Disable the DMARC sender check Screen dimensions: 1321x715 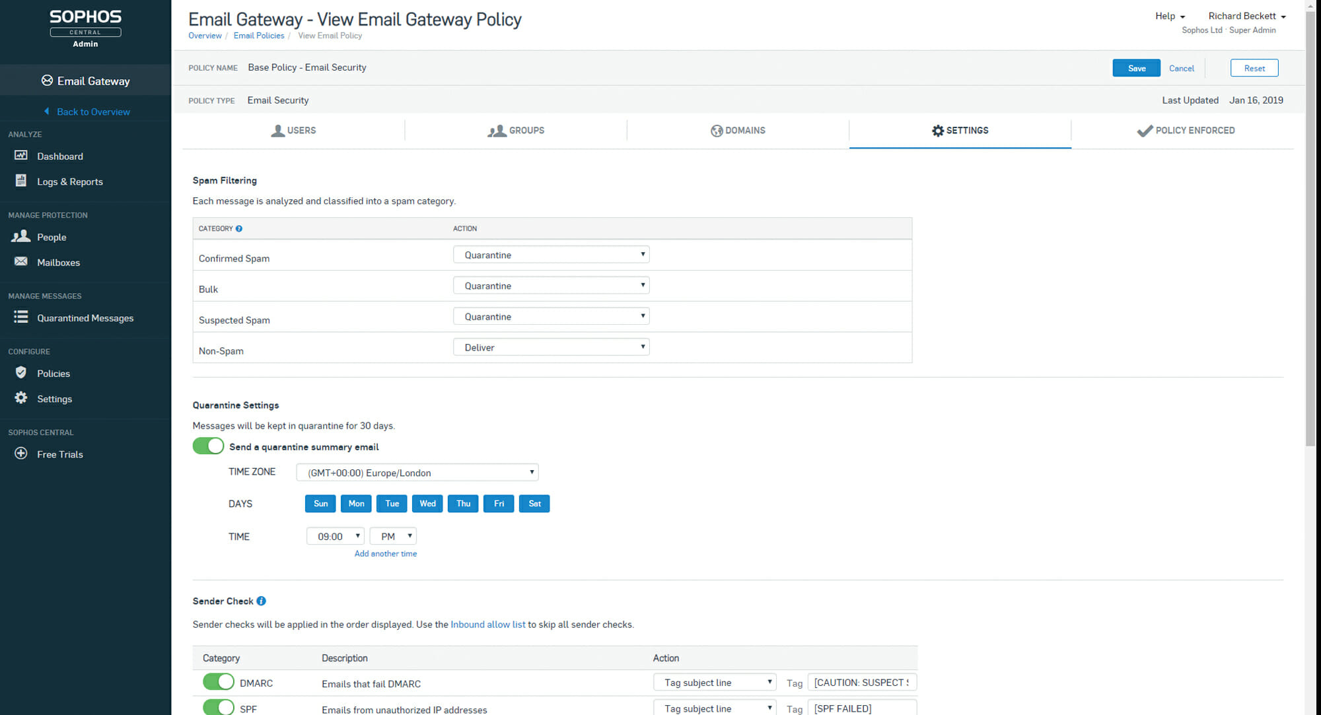pyautogui.click(x=218, y=681)
